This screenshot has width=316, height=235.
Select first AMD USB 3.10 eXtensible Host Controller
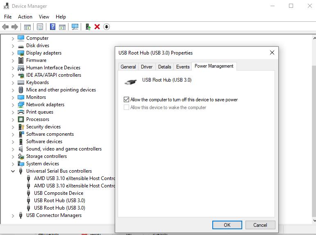(x=74, y=178)
